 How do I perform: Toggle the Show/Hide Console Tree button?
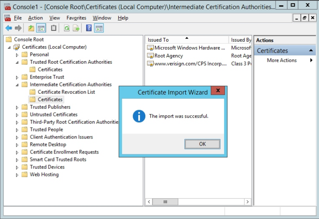pos(41,28)
